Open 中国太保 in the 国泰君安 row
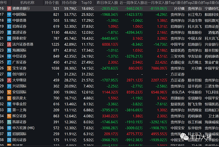This screenshot has width=219, height=147. pos(195,38)
